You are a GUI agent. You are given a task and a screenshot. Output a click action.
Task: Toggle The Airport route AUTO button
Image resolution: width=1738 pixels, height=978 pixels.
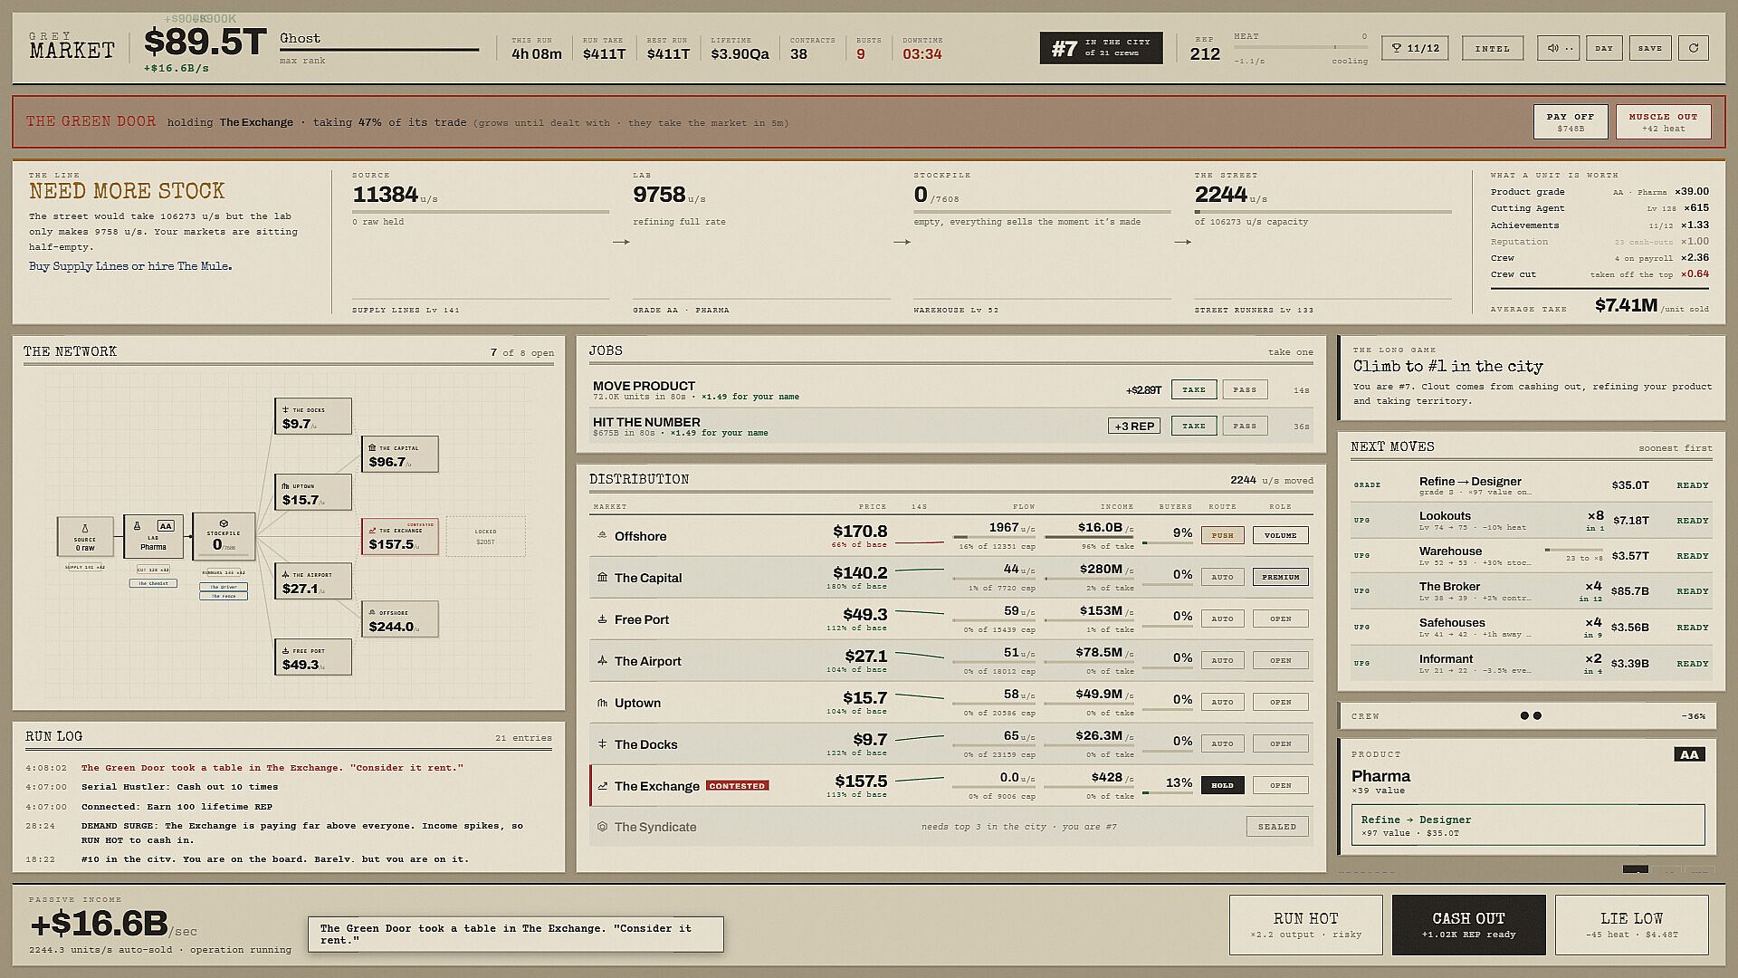(x=1222, y=660)
